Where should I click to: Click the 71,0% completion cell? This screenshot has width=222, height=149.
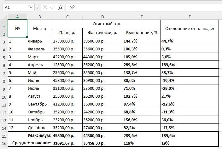pyautogui.click(x=142, y=88)
